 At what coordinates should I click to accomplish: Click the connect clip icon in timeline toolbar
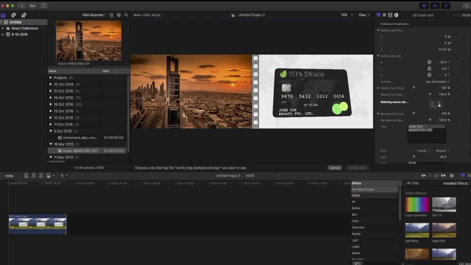26,176
